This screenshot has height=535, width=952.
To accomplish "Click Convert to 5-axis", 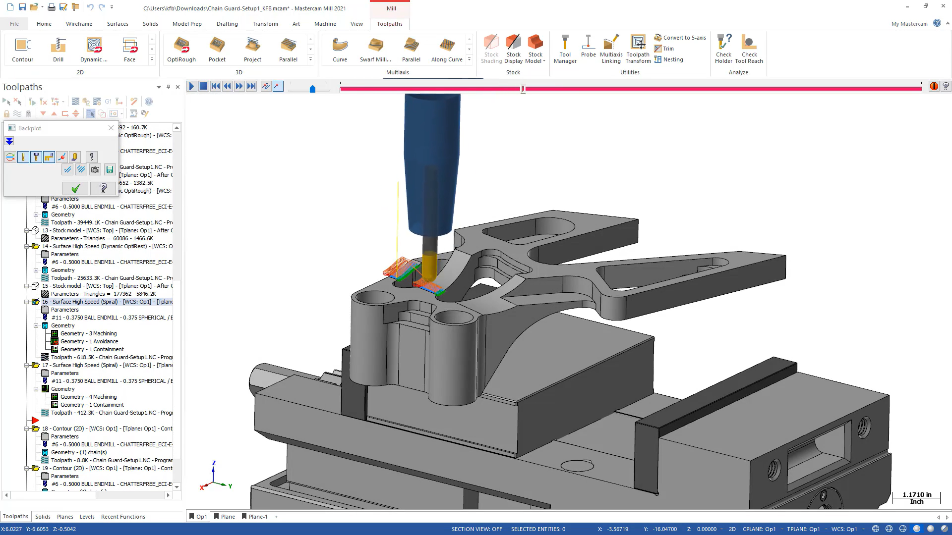I will point(680,38).
